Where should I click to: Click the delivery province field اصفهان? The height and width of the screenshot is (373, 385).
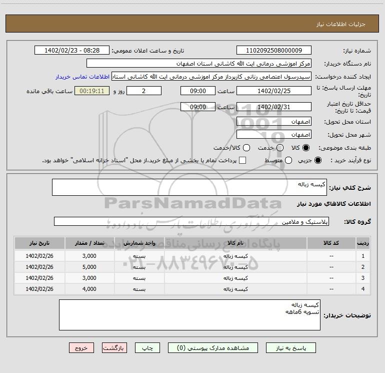tap(274, 122)
